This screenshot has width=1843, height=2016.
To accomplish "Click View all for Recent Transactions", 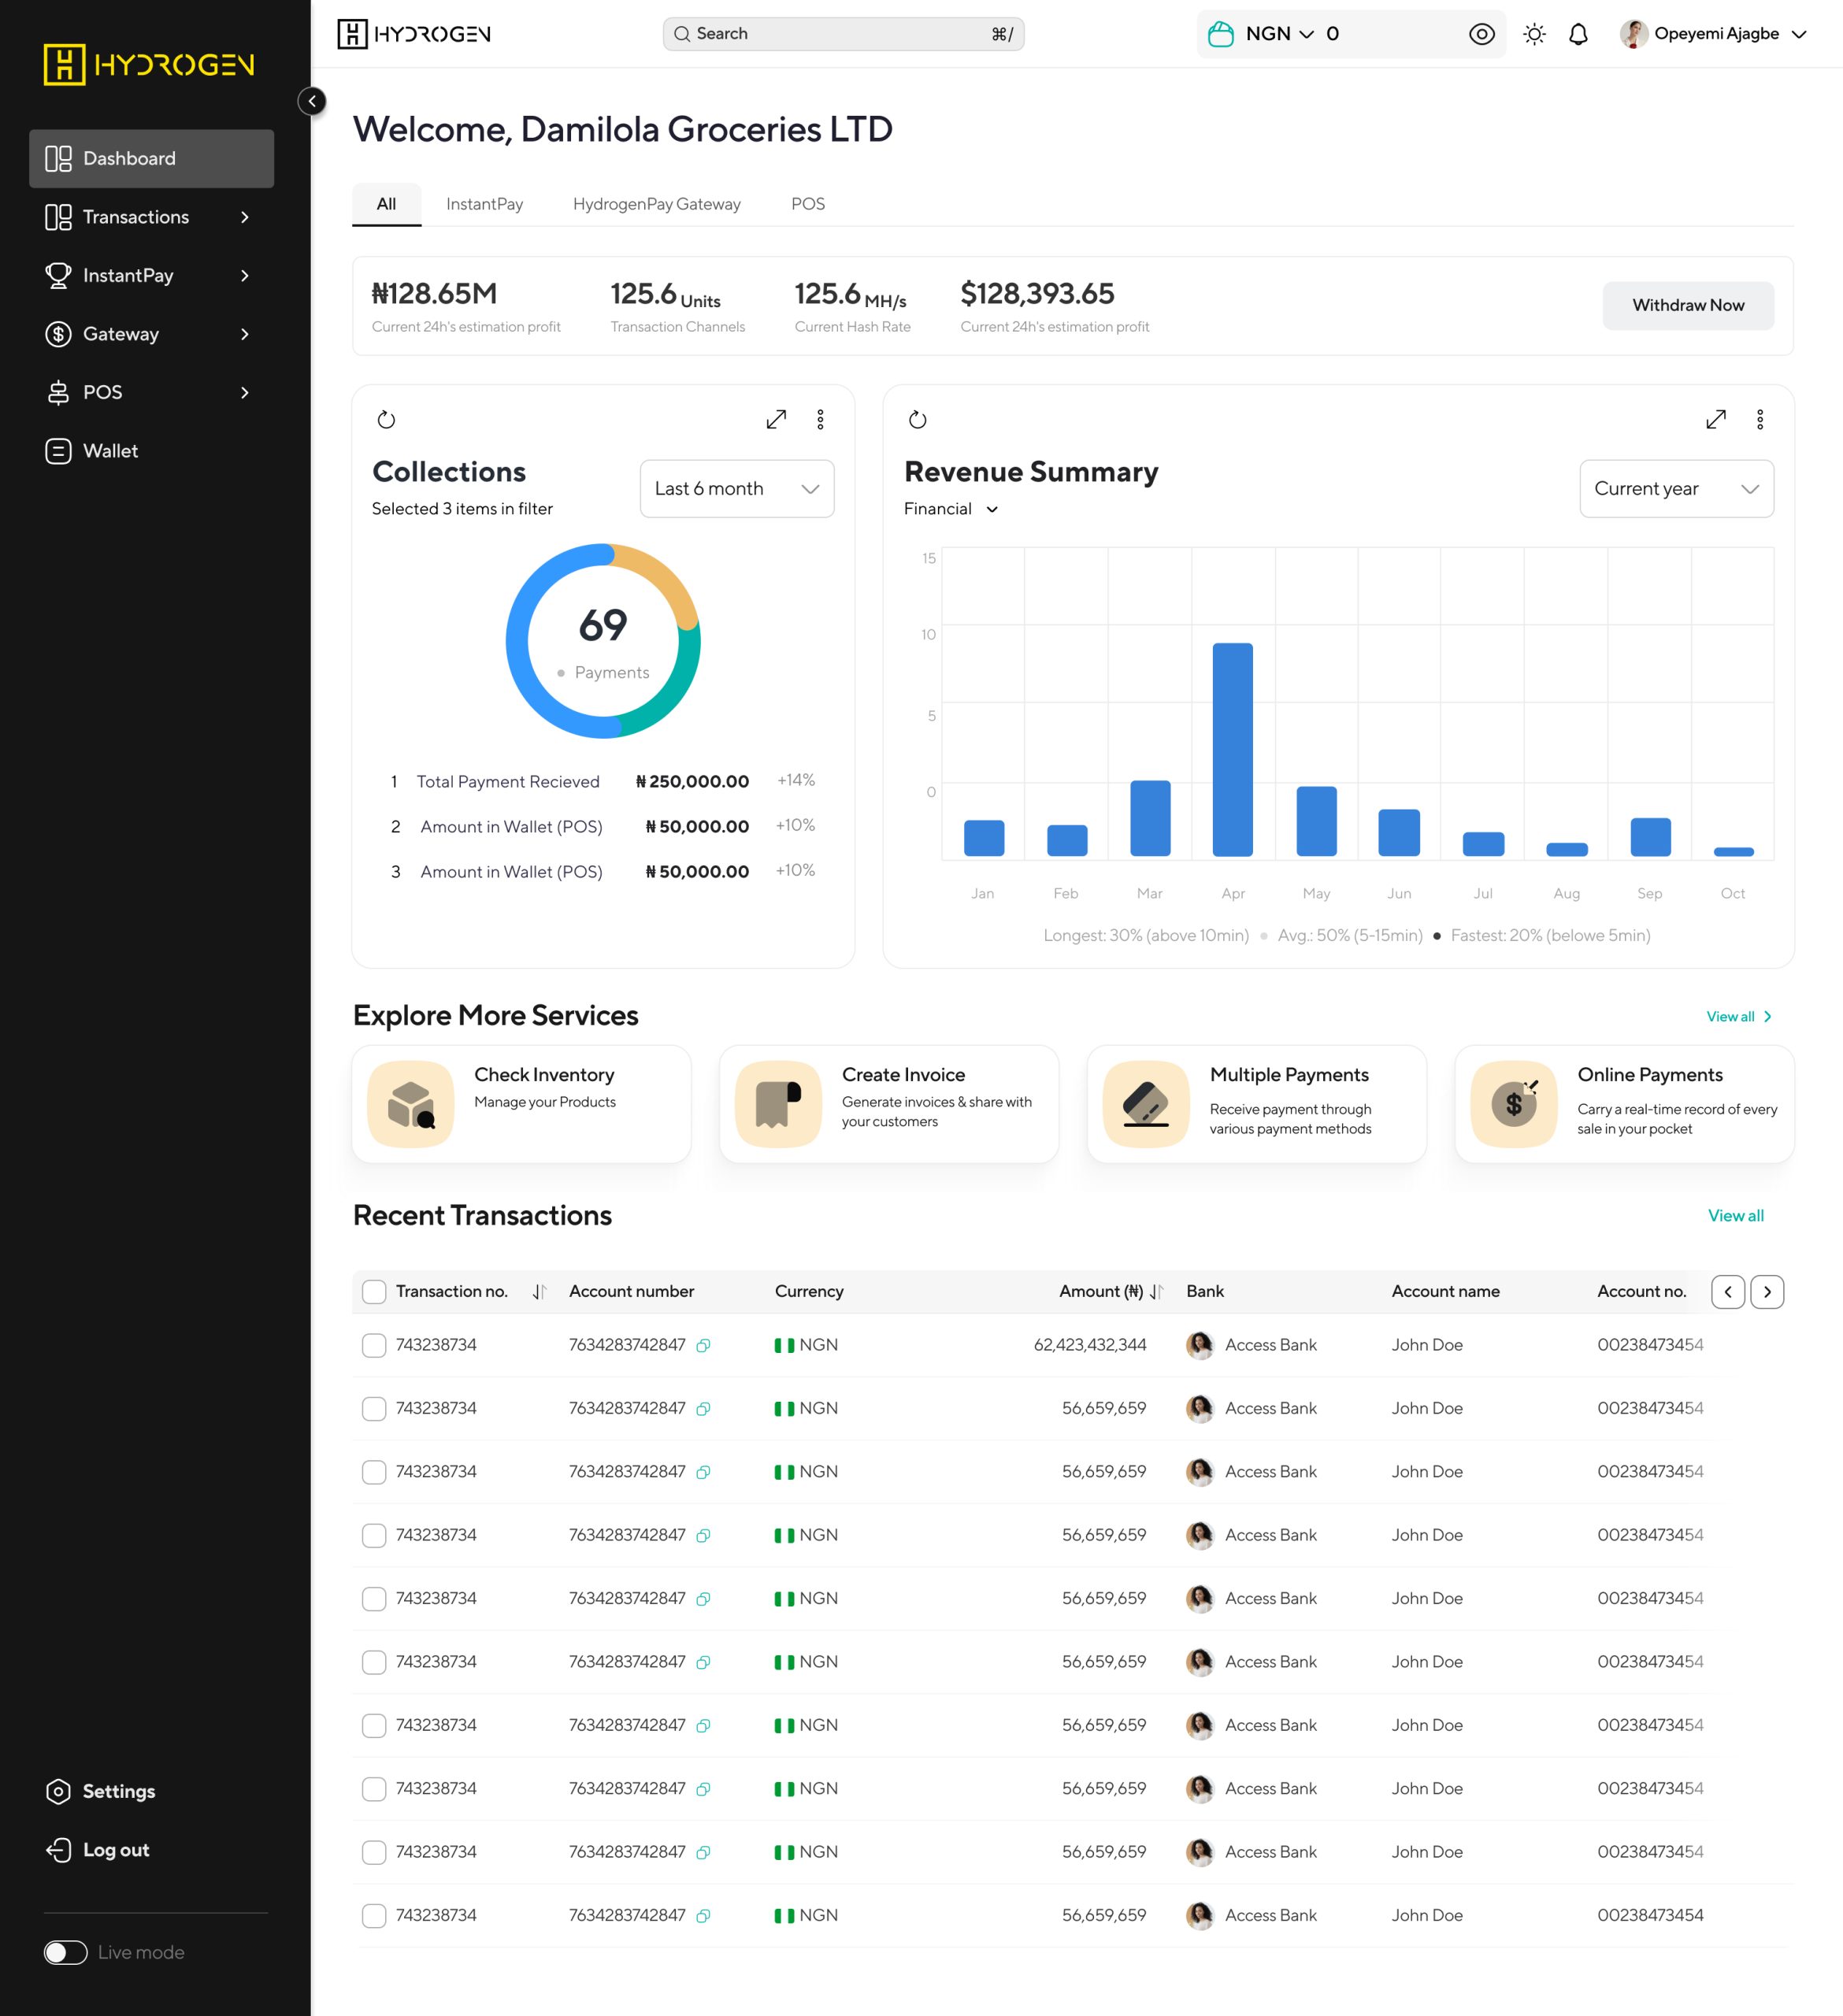I will pos(1735,1216).
